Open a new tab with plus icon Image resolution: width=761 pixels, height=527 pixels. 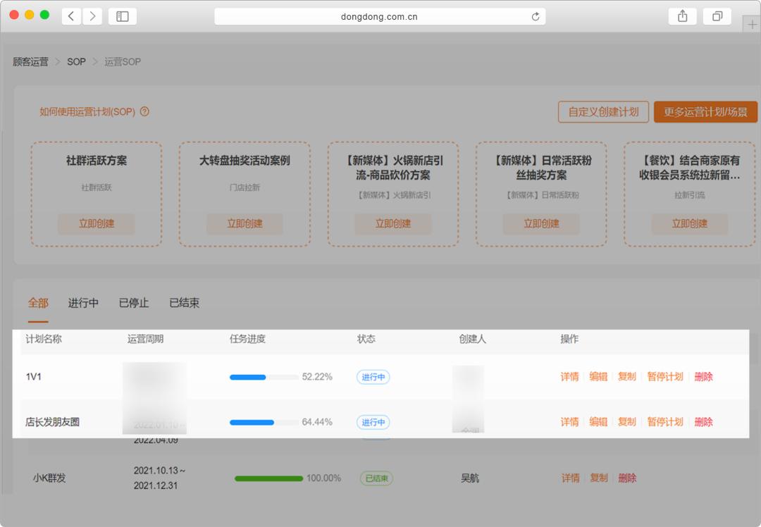click(x=752, y=24)
